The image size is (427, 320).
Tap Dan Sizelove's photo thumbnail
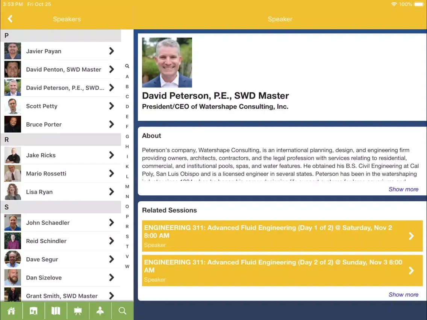point(12,278)
